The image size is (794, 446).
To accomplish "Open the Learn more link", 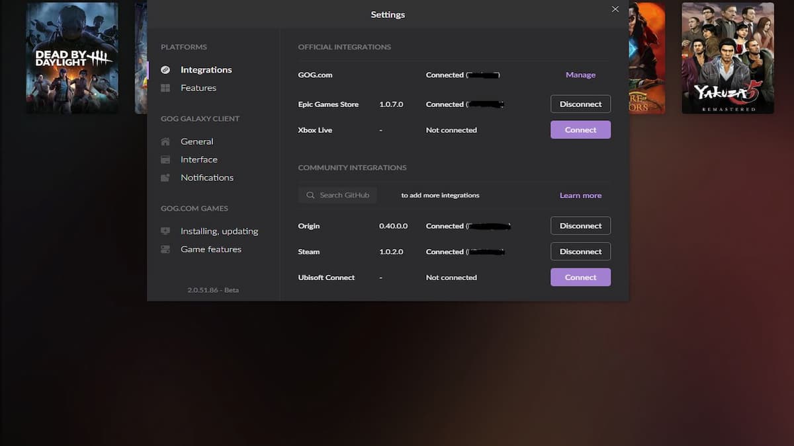I will click(x=580, y=196).
